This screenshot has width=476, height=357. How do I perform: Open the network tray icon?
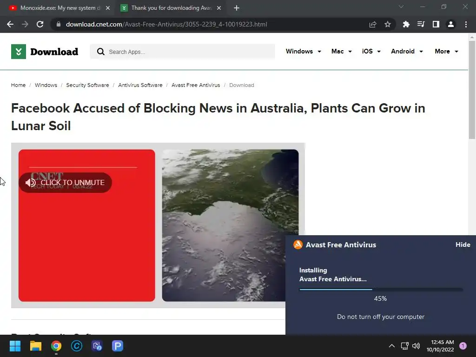405,346
